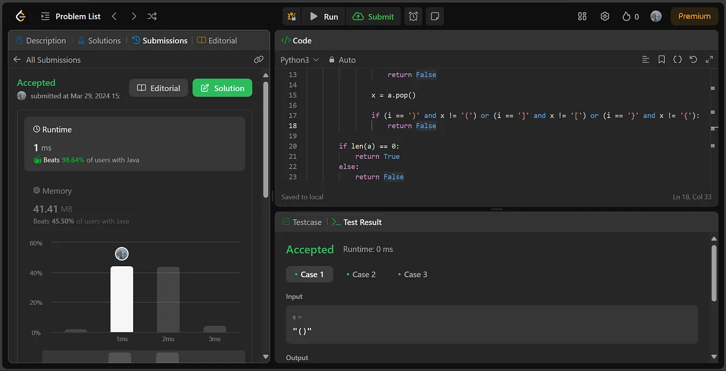Open the debugger icon beside Run

291,17
